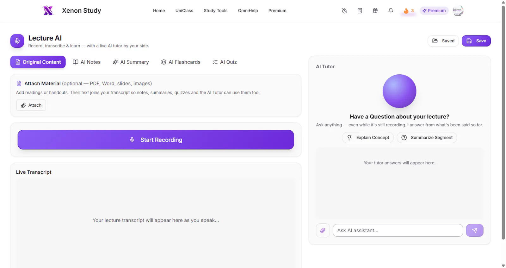Click the paperclip icon in the AI Tutor chat
Viewport: 506px width, 268px height.
point(323,230)
